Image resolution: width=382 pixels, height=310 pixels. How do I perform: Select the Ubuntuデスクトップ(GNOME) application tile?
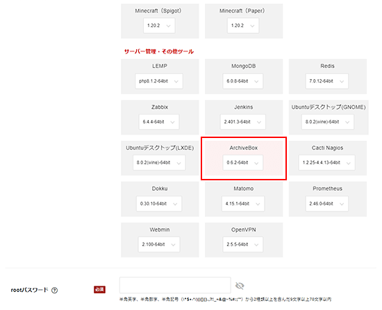coord(329,117)
